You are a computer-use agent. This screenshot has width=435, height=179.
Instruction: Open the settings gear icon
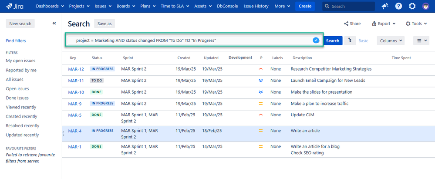412,6
